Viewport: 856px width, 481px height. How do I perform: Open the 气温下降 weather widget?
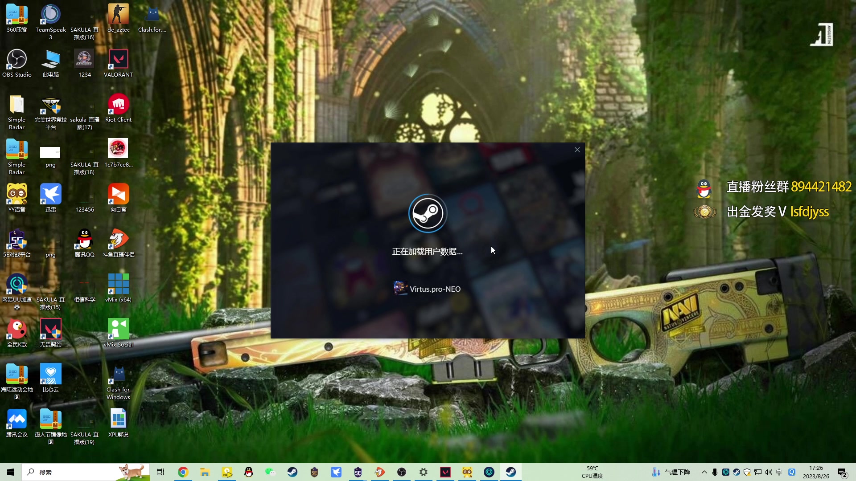[x=671, y=472]
